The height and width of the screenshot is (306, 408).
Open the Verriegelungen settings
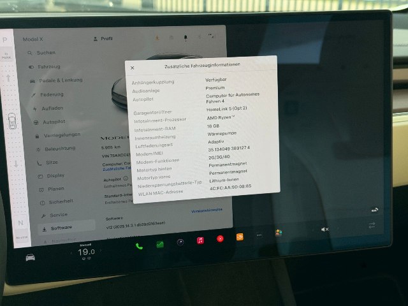click(x=58, y=135)
